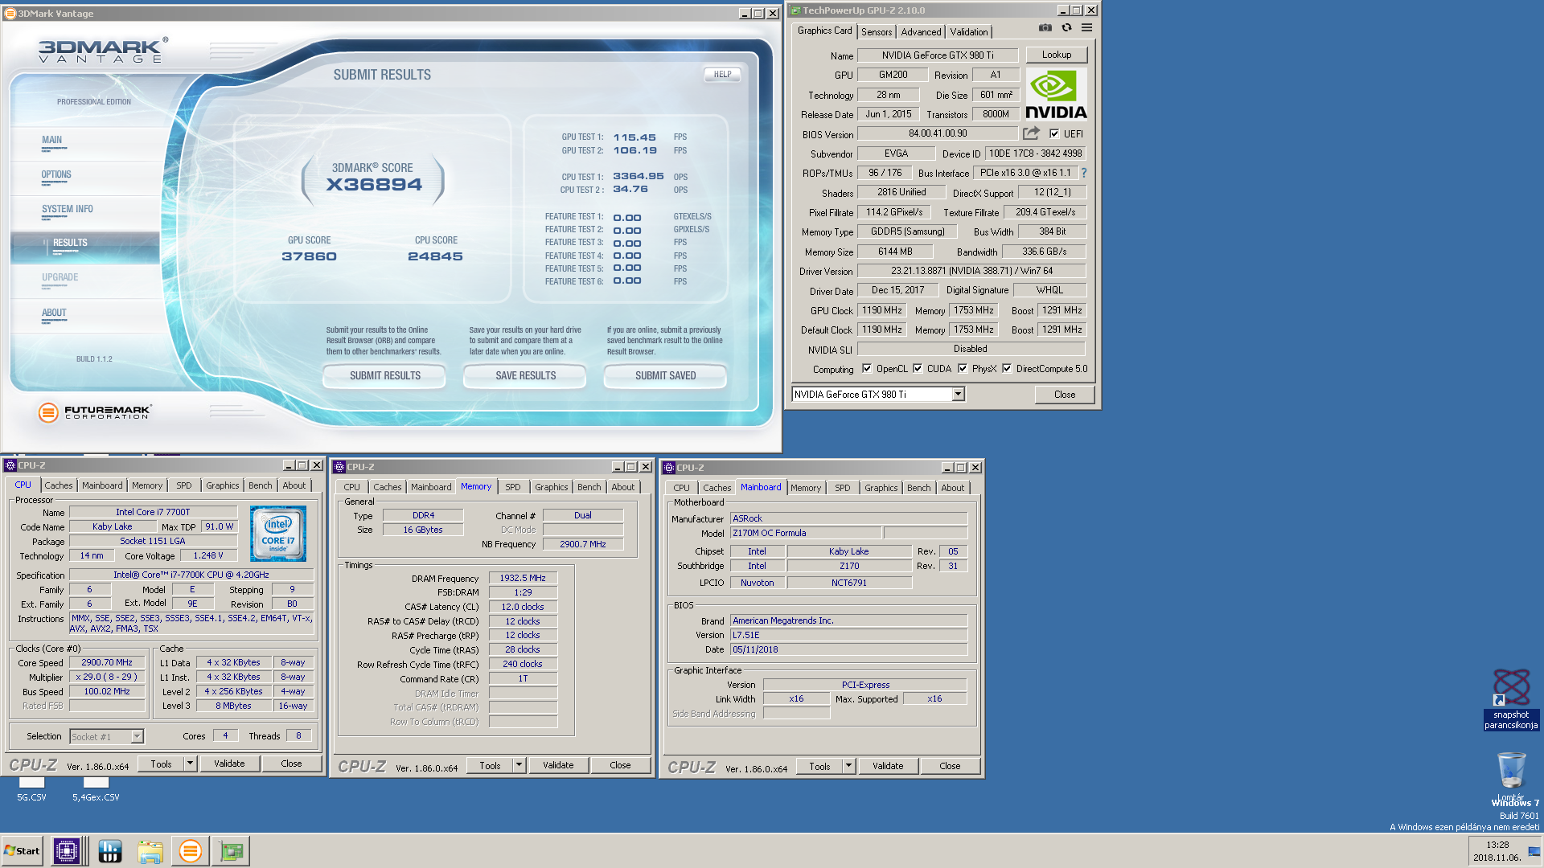This screenshot has height=868, width=1544.
Task: Open the Advanced tab in GPU-Z
Action: point(921,32)
